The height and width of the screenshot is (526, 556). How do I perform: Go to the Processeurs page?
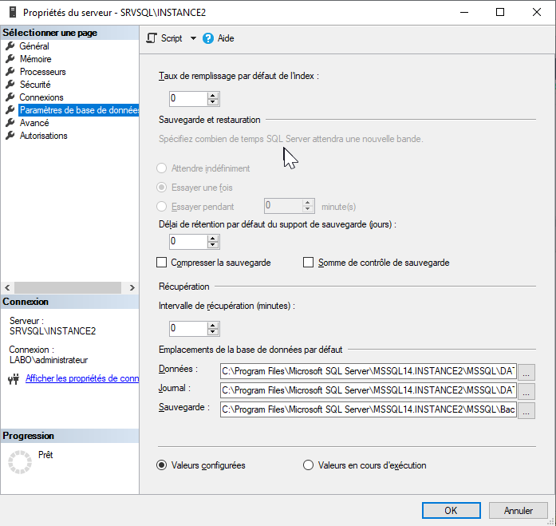point(42,72)
